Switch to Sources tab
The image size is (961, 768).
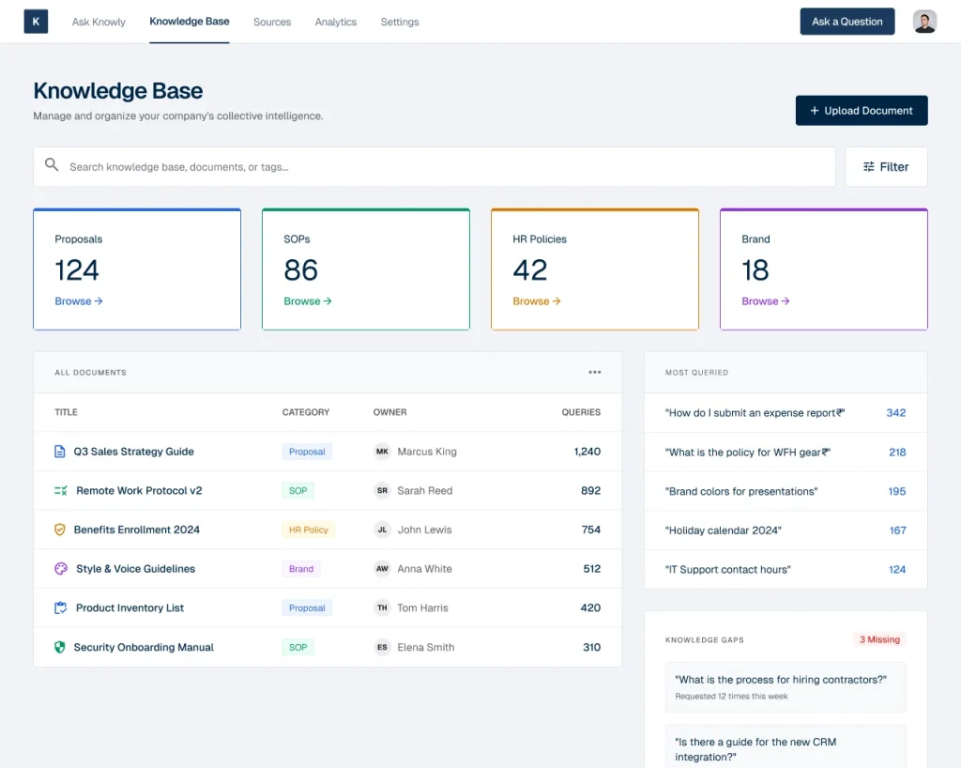(272, 23)
